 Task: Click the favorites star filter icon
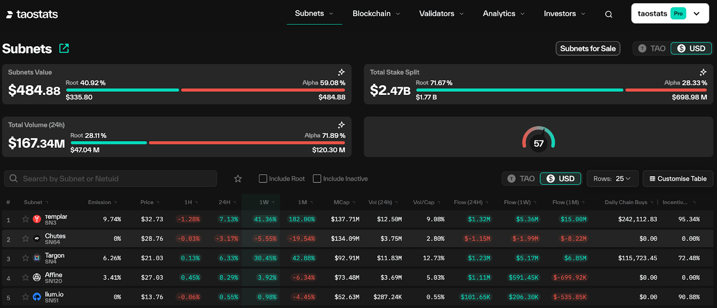(x=238, y=179)
